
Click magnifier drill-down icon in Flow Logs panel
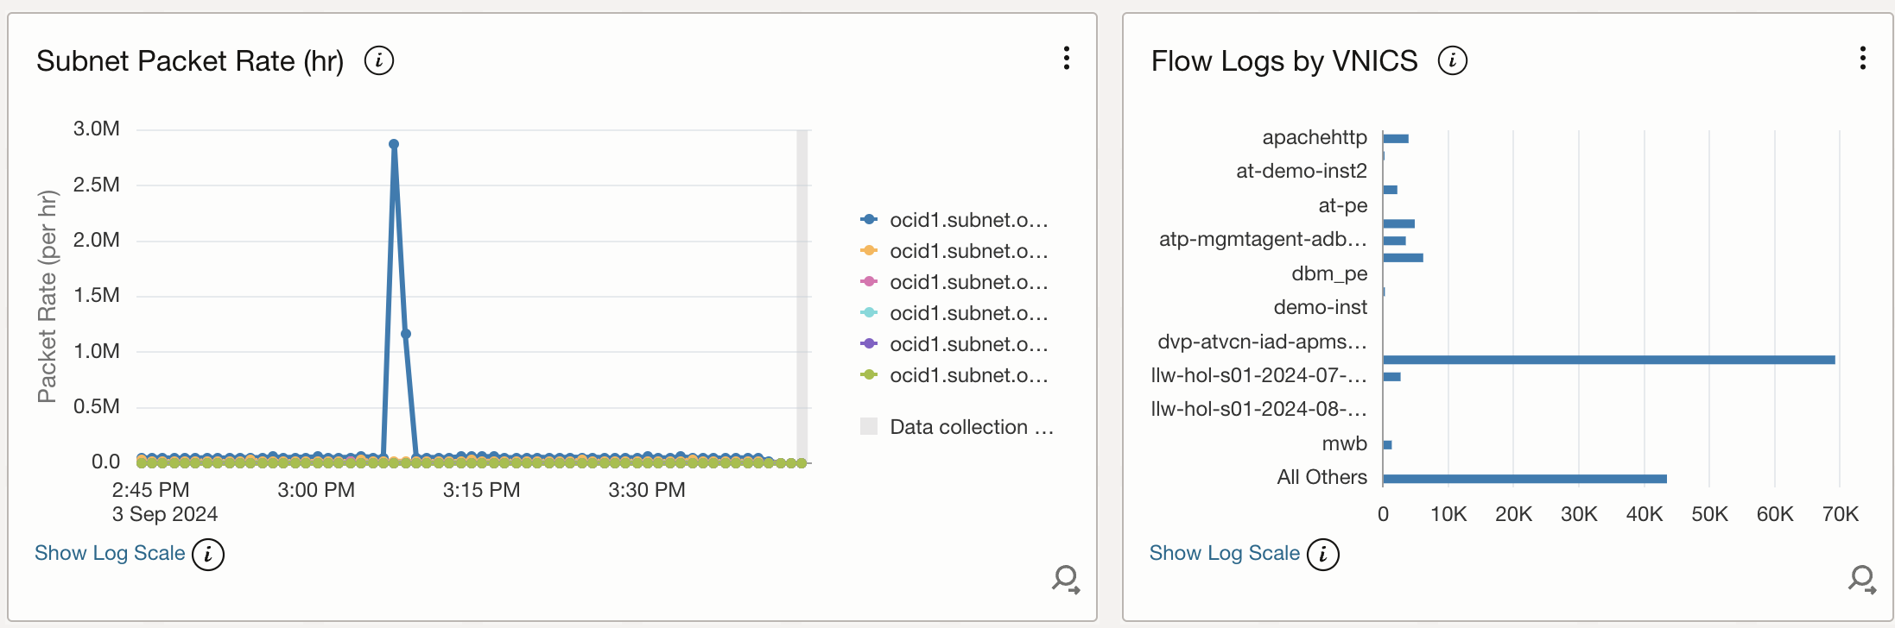pos(1862,579)
